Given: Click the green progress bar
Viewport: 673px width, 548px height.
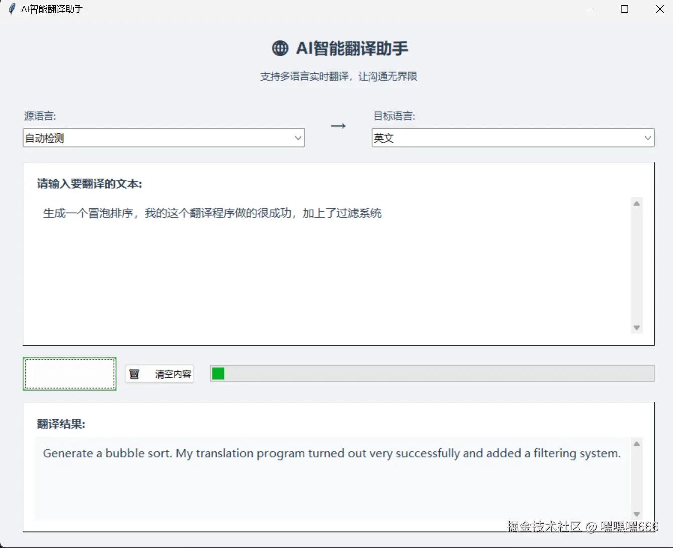Looking at the screenshot, I should [x=218, y=373].
